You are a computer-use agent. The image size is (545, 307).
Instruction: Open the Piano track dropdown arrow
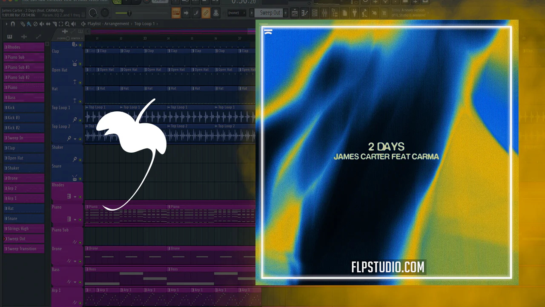pos(75,220)
